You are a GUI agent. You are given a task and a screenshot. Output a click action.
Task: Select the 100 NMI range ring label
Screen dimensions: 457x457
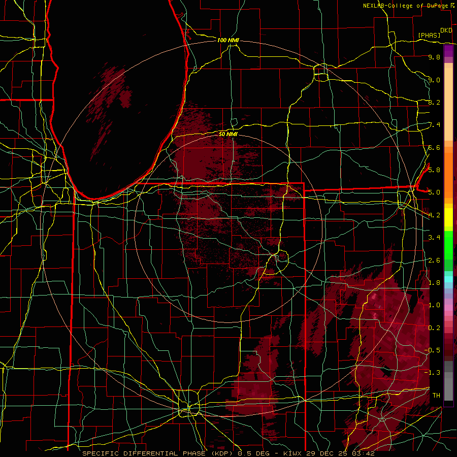228,40
